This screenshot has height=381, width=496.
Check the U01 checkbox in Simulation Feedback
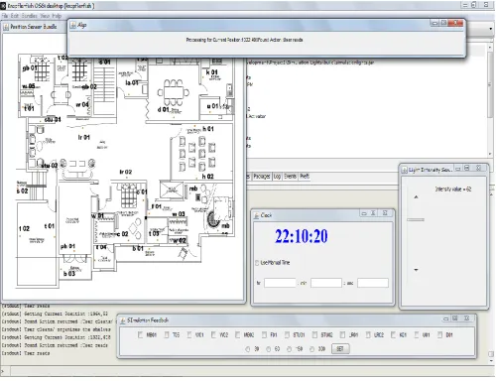coord(417,335)
